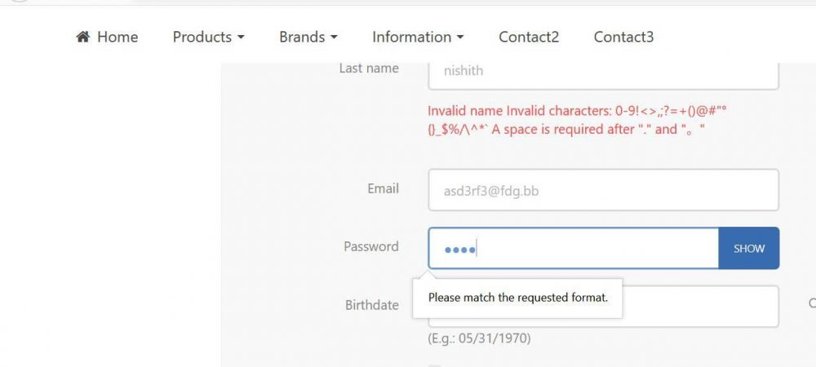The width and height of the screenshot is (816, 367).
Task: Click the Birthdate field label
Action: 371,305
